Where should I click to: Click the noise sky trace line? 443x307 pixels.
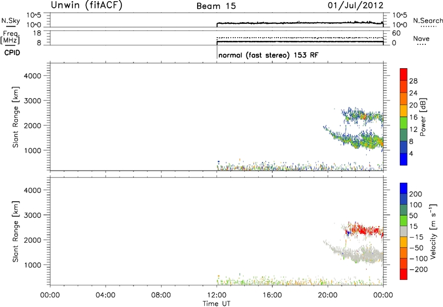point(300,23)
